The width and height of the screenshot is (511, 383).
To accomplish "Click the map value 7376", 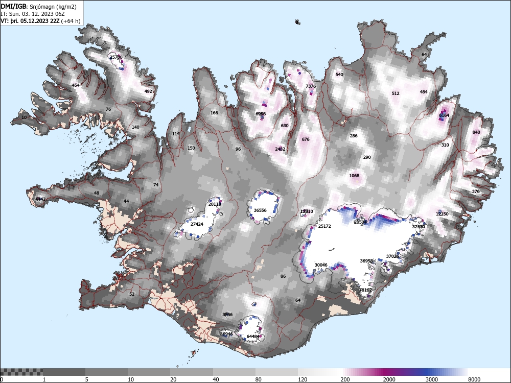I will [311, 86].
